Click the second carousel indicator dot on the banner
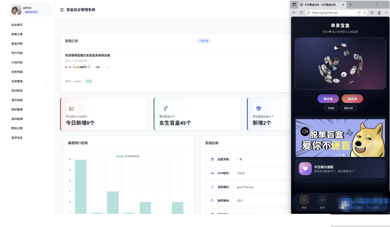 click(x=340, y=155)
